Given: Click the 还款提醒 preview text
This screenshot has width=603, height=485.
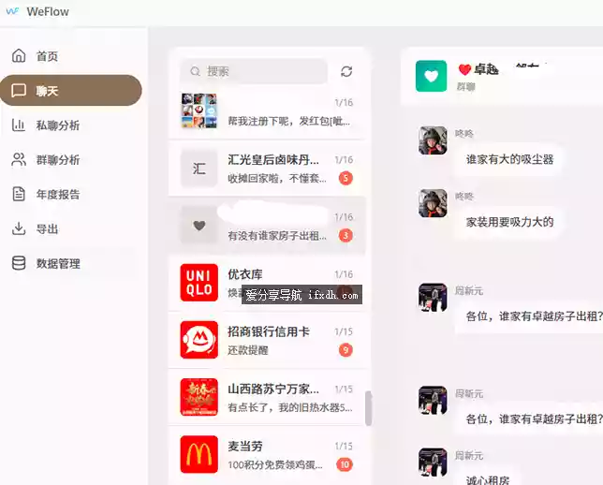Looking at the screenshot, I should coord(247,350).
